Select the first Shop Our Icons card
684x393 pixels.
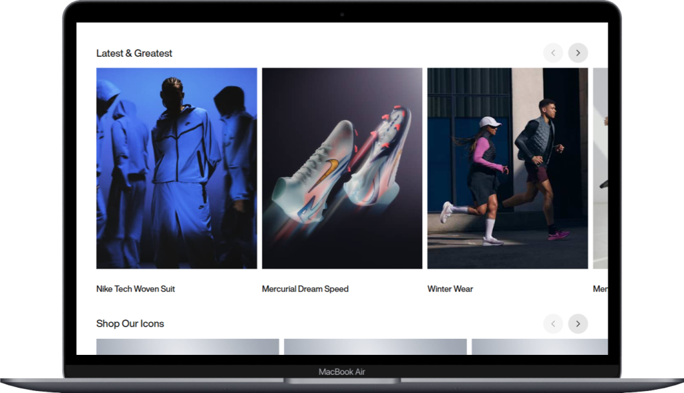coord(188,346)
